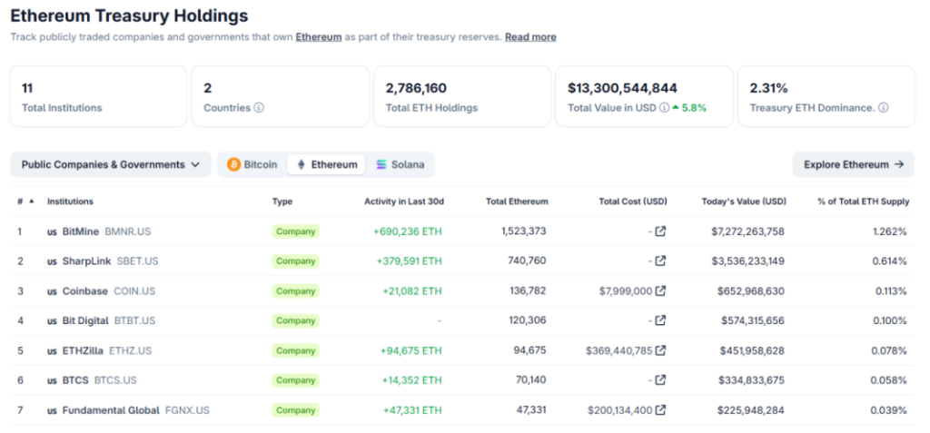Image resolution: width=930 pixels, height=433 pixels.
Task: Click the Company tag in Coinbase row
Action: (x=295, y=290)
